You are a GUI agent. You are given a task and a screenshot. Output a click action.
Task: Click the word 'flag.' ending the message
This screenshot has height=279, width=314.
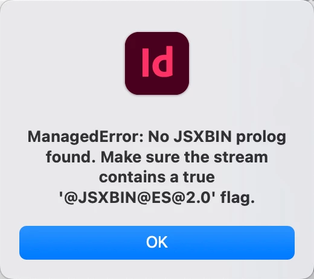[238, 198]
